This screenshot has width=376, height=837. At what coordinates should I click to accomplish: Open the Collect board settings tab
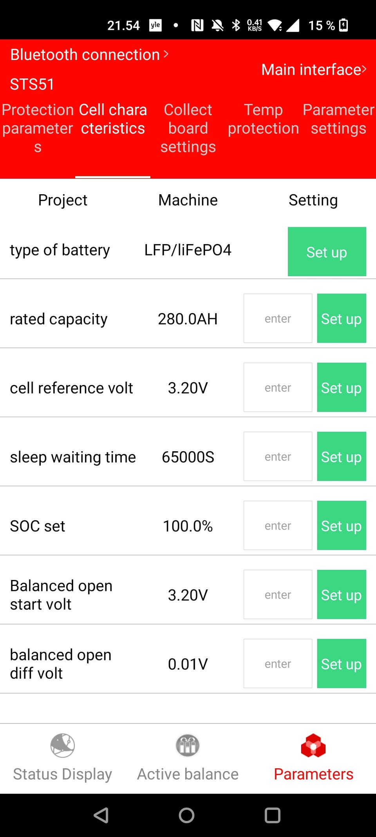188,128
